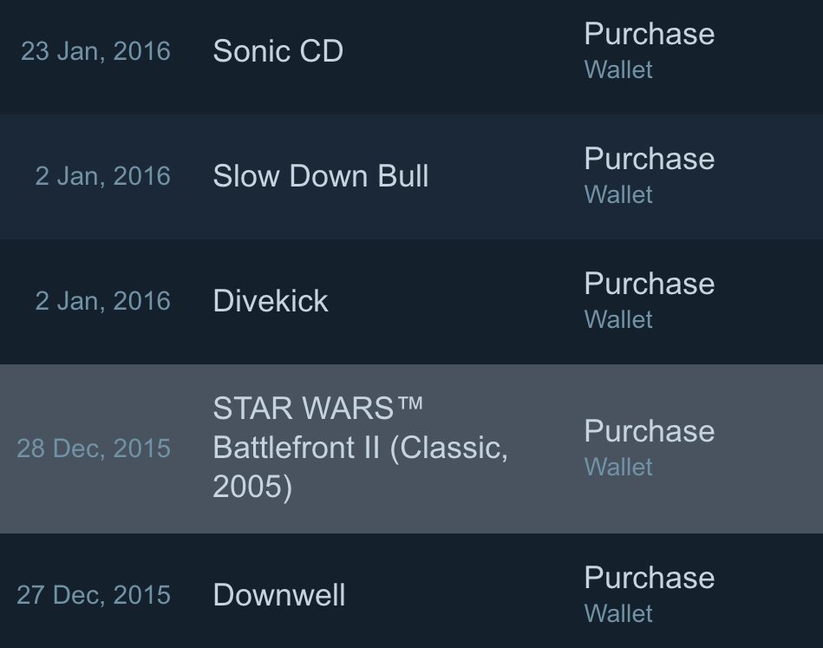Select the Purchase label for Downwell
823x648 pixels.
coord(649,578)
